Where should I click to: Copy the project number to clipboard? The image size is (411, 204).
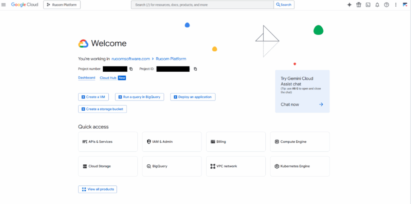click(131, 69)
